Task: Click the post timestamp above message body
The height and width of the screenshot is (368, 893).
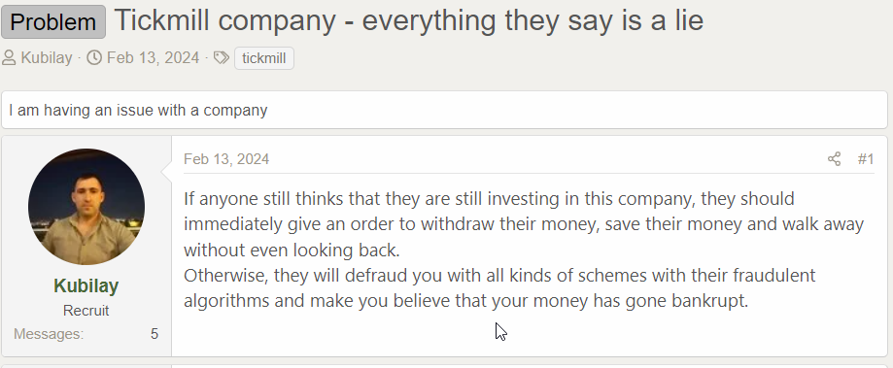Action: click(226, 159)
